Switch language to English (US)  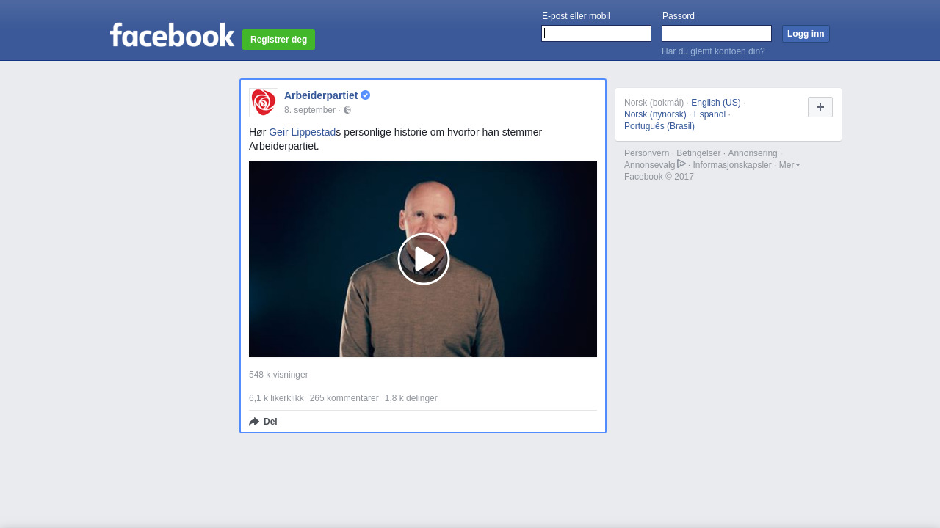716,103
